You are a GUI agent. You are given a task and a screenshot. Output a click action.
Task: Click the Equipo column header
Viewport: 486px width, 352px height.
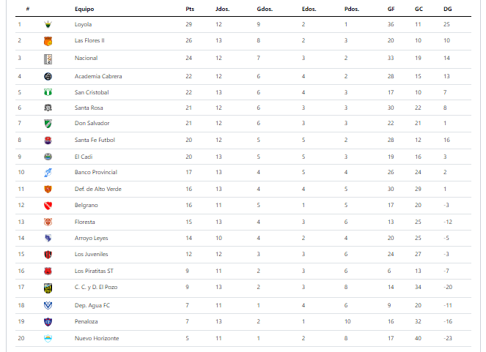point(84,9)
